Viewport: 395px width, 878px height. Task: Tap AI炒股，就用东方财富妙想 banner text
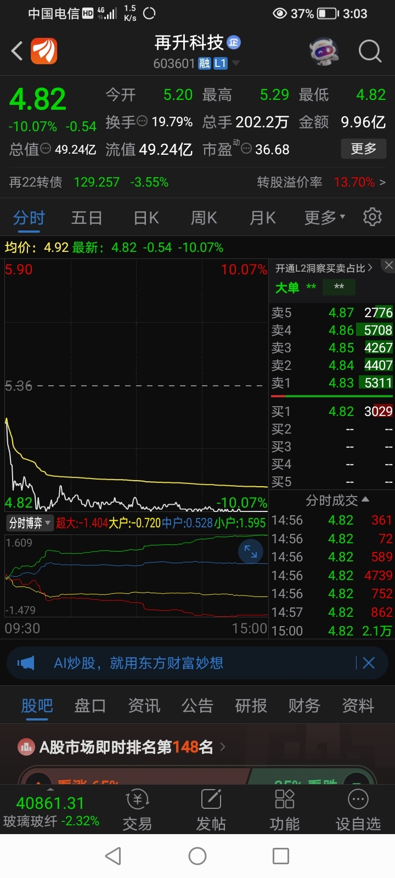[x=139, y=663]
